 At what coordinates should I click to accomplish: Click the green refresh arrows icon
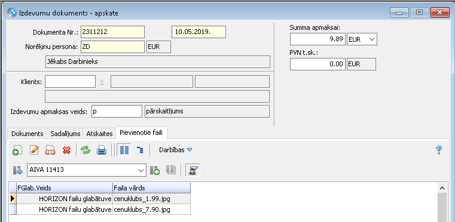point(85,150)
